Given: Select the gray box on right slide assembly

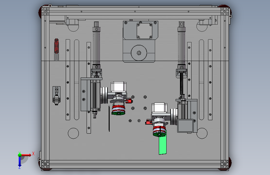Looking at the screenshot, I should pyautogui.click(x=186, y=126).
